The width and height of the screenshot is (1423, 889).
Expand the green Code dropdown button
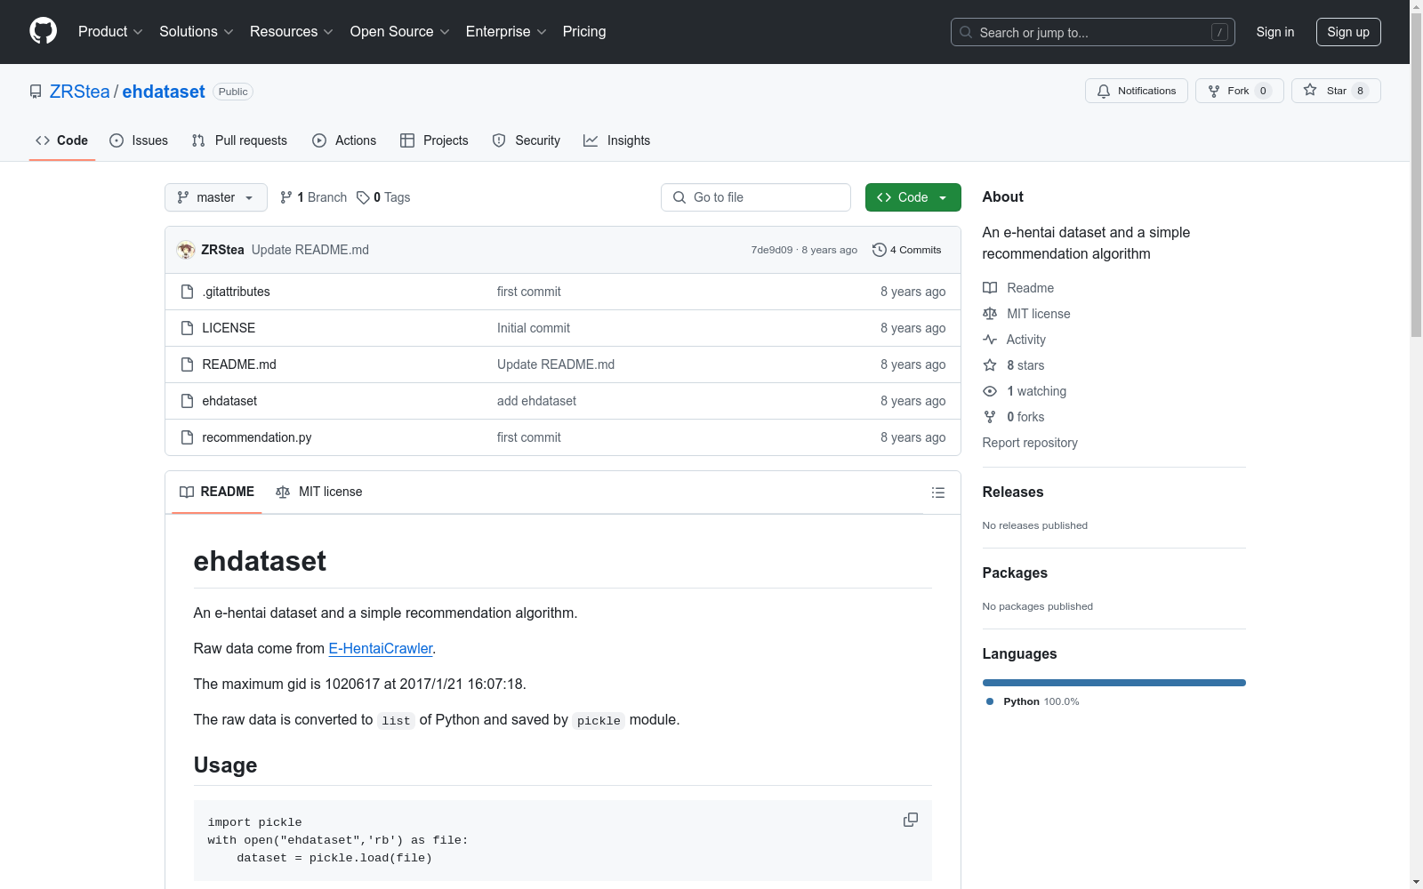point(913,197)
